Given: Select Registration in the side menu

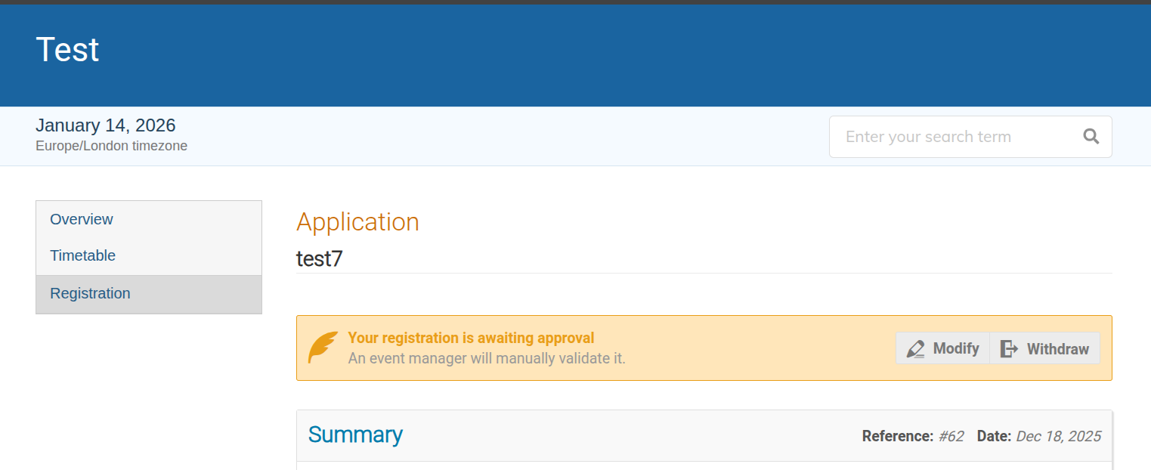Looking at the screenshot, I should (90, 293).
